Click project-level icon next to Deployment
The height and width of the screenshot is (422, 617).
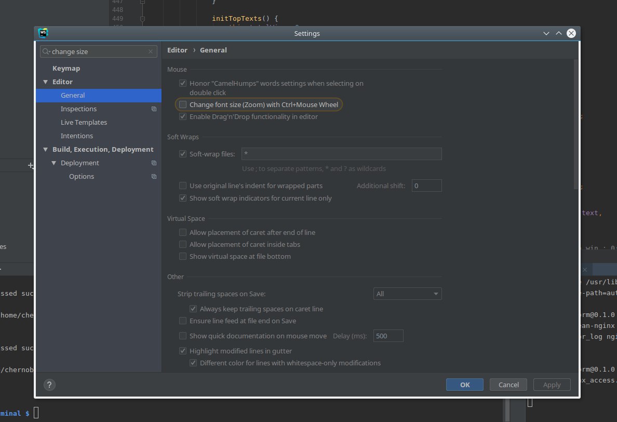point(154,163)
